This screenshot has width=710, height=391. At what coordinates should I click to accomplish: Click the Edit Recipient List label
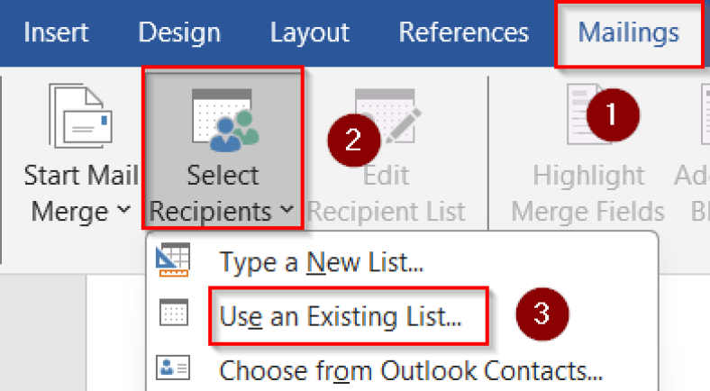(x=386, y=193)
